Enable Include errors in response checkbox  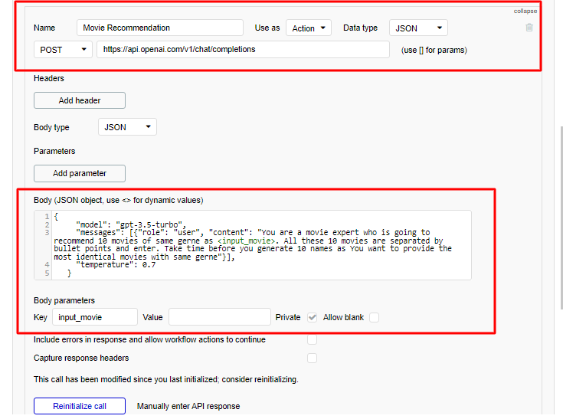(312, 339)
